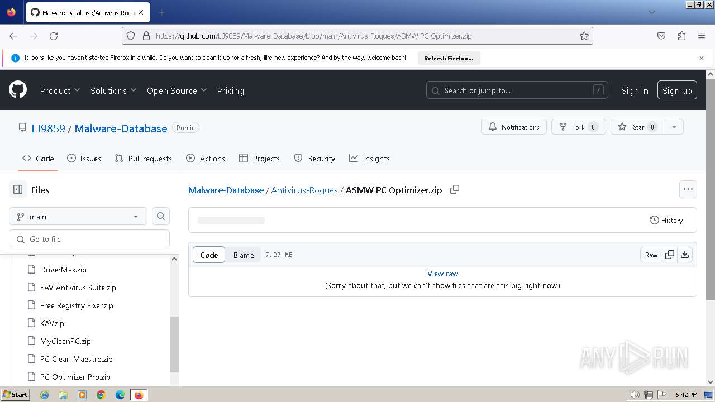Open file History
Image resolution: width=715 pixels, height=402 pixels.
coord(666,220)
